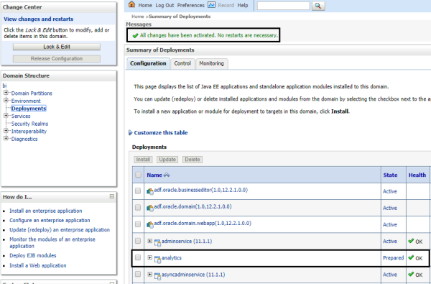Click Log Out in top menu
The image size is (431, 284).
[x=164, y=5]
